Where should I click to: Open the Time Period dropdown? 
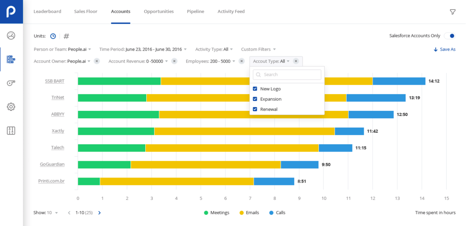pos(143,49)
